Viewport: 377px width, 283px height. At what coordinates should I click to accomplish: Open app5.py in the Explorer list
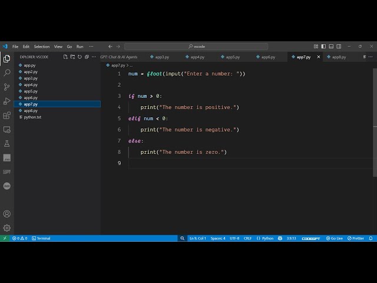(57, 91)
